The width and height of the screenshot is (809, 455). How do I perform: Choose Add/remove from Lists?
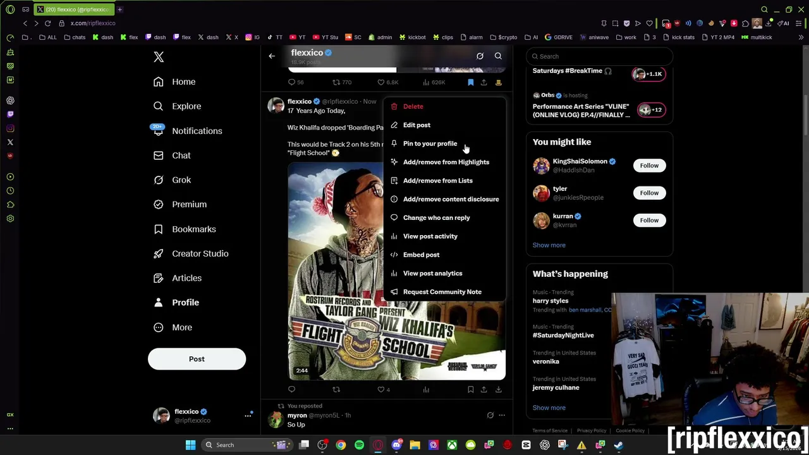click(444, 181)
